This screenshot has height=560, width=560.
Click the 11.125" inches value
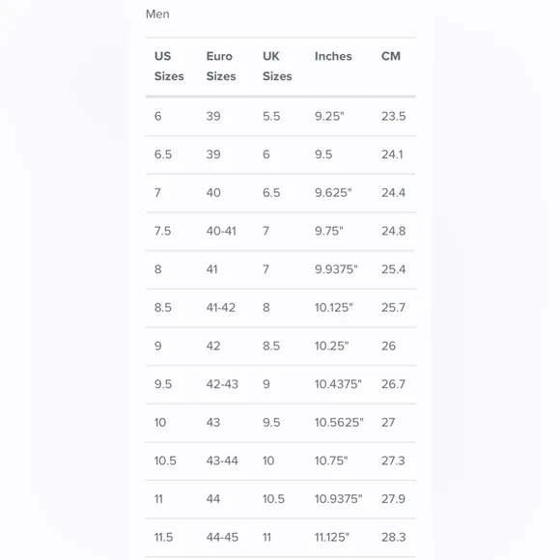pyautogui.click(x=332, y=537)
